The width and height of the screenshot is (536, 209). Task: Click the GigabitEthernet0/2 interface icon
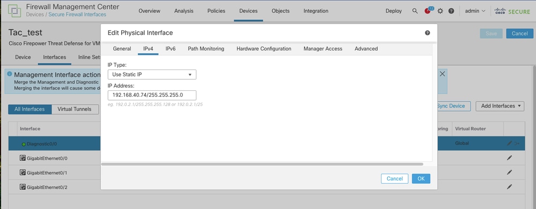click(x=23, y=187)
